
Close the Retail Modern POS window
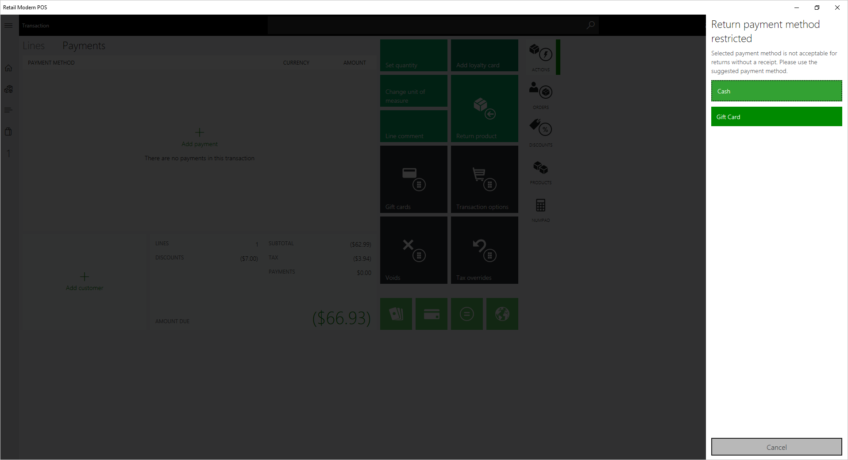coord(837,8)
